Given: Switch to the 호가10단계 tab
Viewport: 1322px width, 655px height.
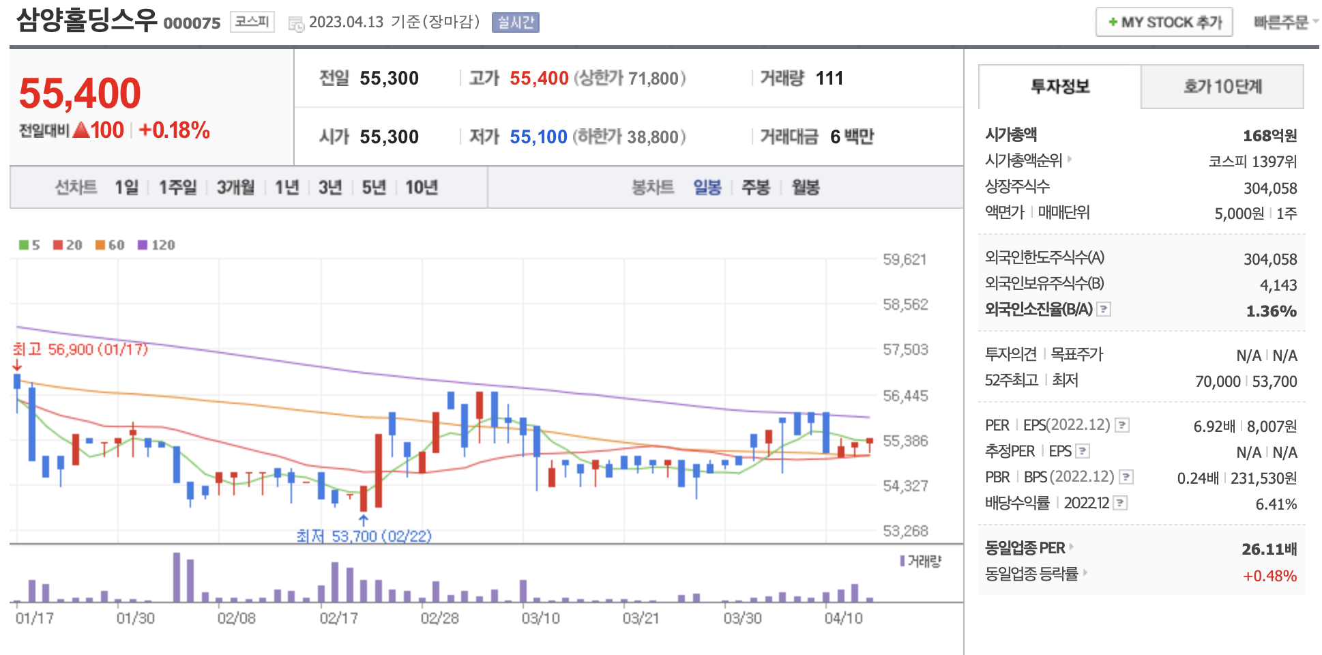Looking at the screenshot, I should (x=1222, y=87).
